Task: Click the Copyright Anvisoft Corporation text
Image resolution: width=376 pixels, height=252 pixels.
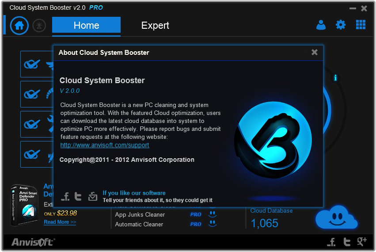Action: [x=127, y=160]
